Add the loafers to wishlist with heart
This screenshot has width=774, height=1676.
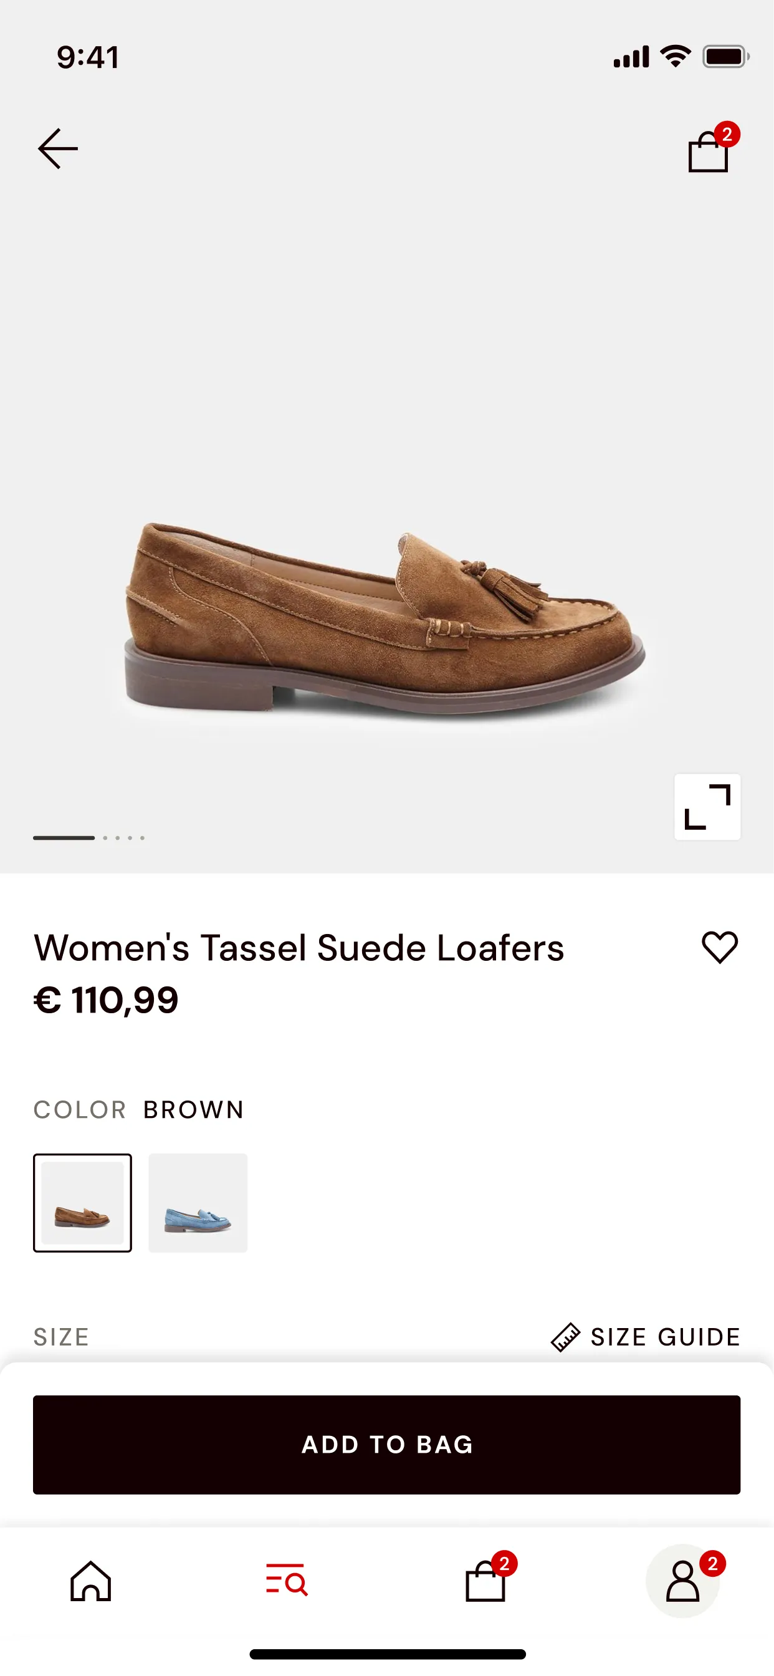click(x=719, y=947)
